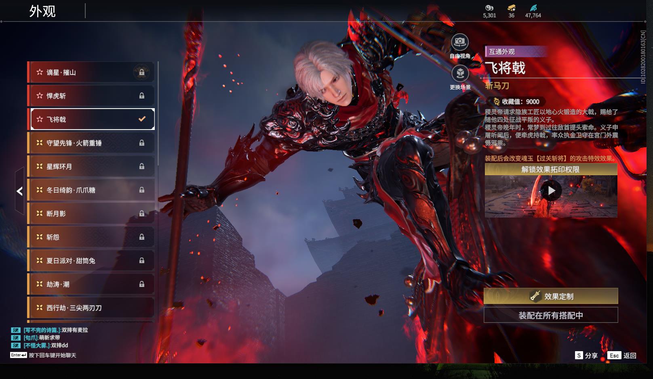Choose the 冬日绮韵·爪爪糖 skin entry

(91, 190)
